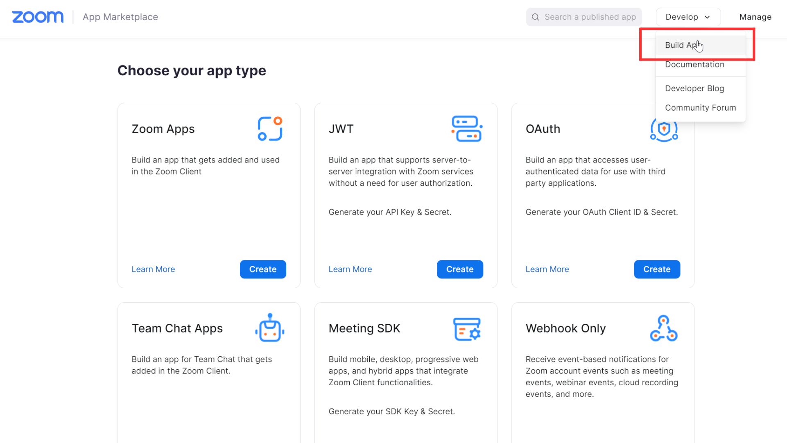Click the Zoom logo
This screenshot has height=443, width=787.
coord(38,17)
